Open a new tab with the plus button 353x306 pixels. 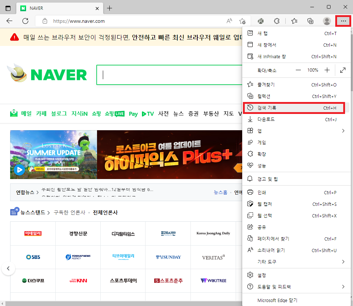point(109,8)
